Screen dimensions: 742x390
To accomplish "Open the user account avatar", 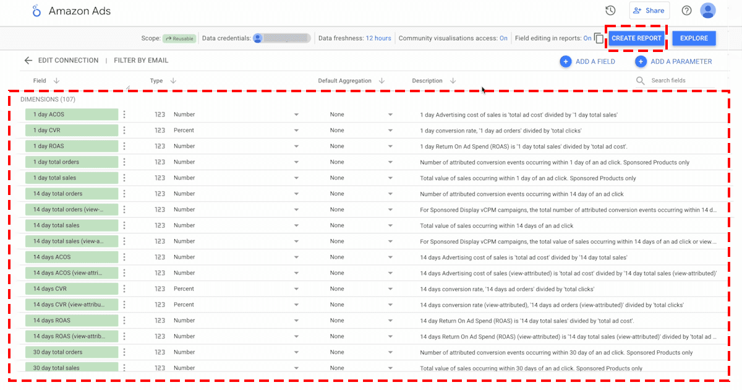I will click(708, 11).
